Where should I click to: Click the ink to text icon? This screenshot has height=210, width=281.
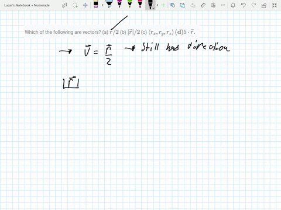(x=193, y=5)
